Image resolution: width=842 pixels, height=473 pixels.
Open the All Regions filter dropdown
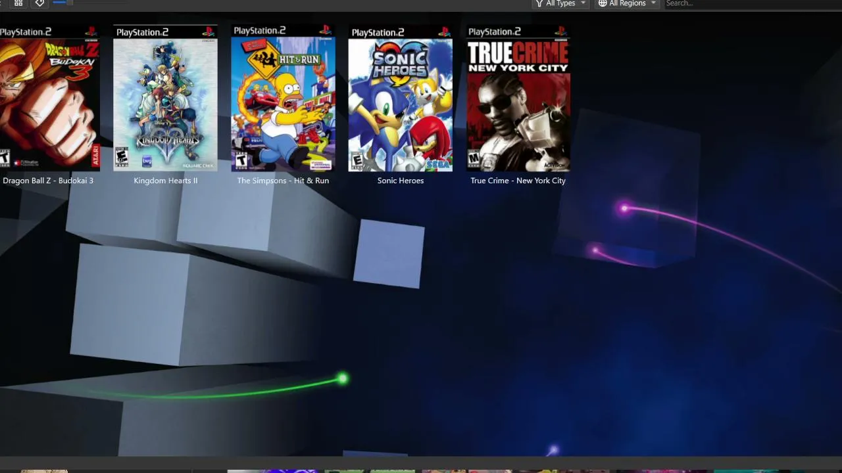(626, 3)
